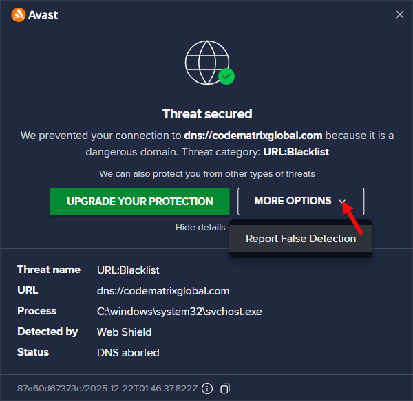
Task: Hide details of the threat
Action: [200, 227]
